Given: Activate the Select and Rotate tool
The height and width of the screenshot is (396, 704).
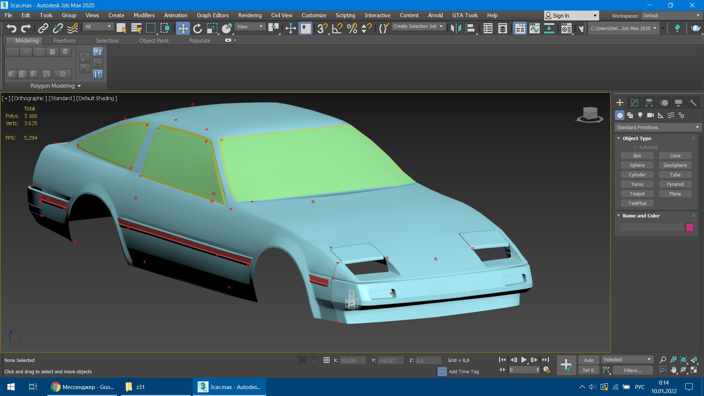Looking at the screenshot, I should click(x=197, y=28).
